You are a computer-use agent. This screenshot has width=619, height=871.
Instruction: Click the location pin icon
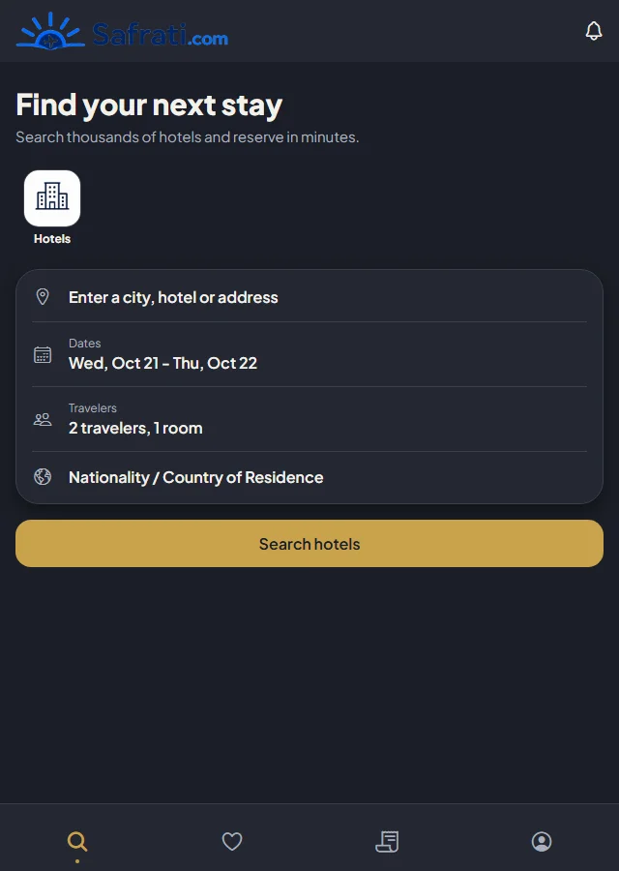pos(43,297)
